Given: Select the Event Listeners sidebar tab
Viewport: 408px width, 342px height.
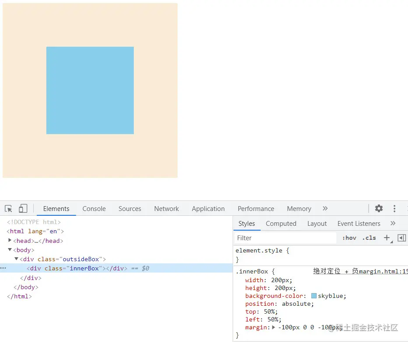Looking at the screenshot, I should point(359,224).
